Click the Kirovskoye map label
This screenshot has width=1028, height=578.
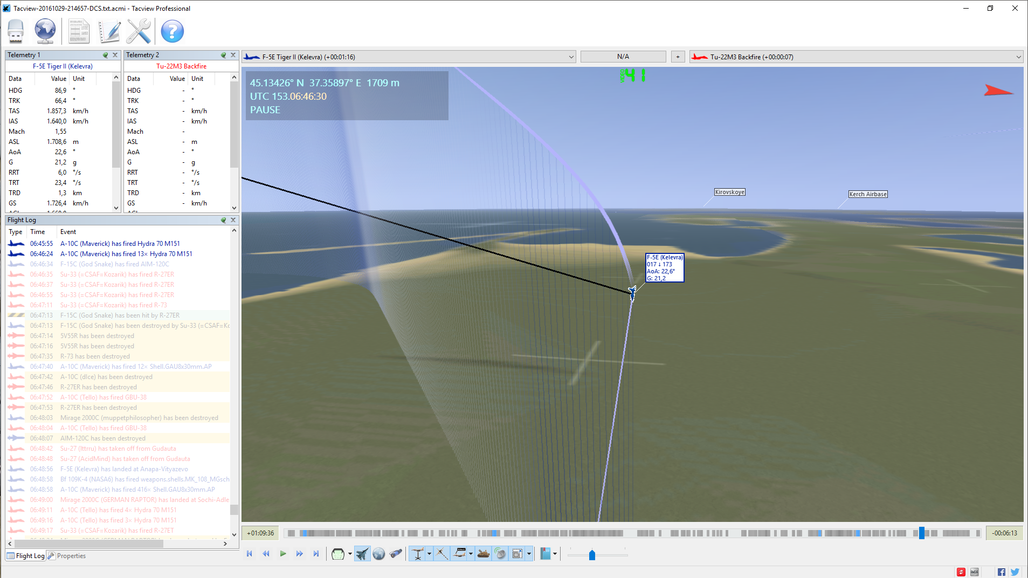[729, 192]
